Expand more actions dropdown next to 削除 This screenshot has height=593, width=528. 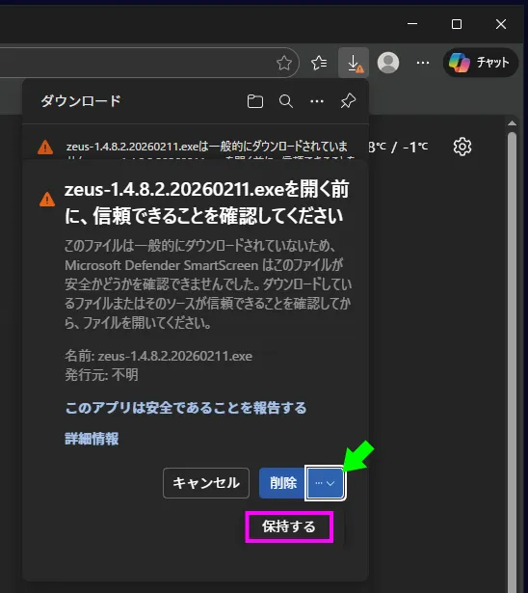[x=325, y=483]
